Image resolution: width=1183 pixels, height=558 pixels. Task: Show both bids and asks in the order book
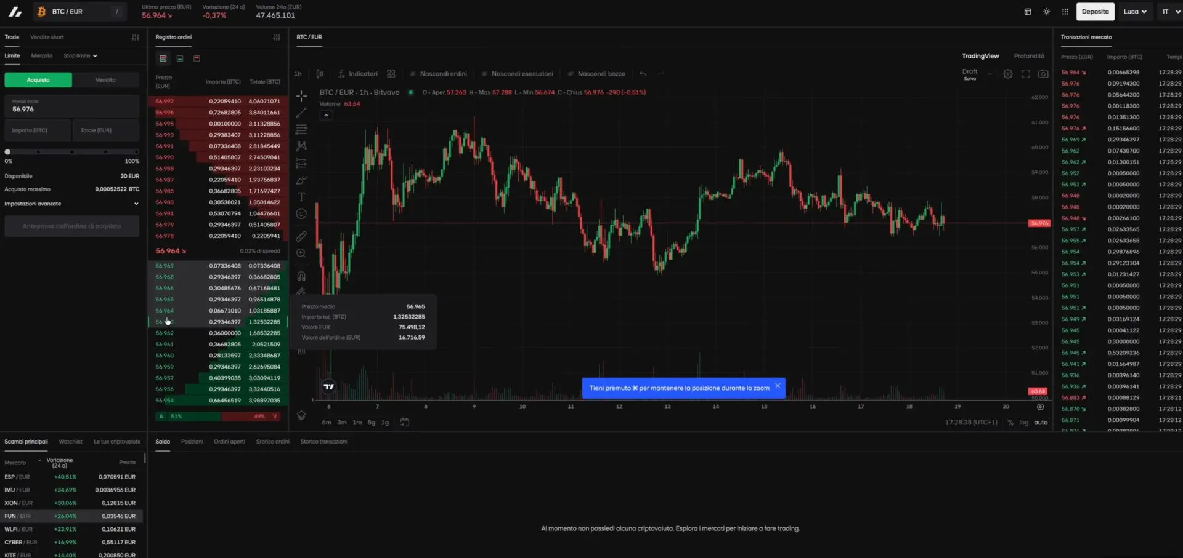163,58
